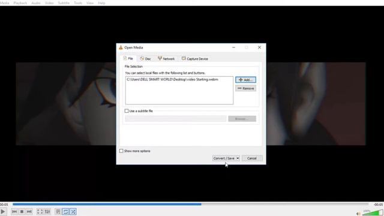
Task: Click the Play button in VLC controls
Action: 3,212
